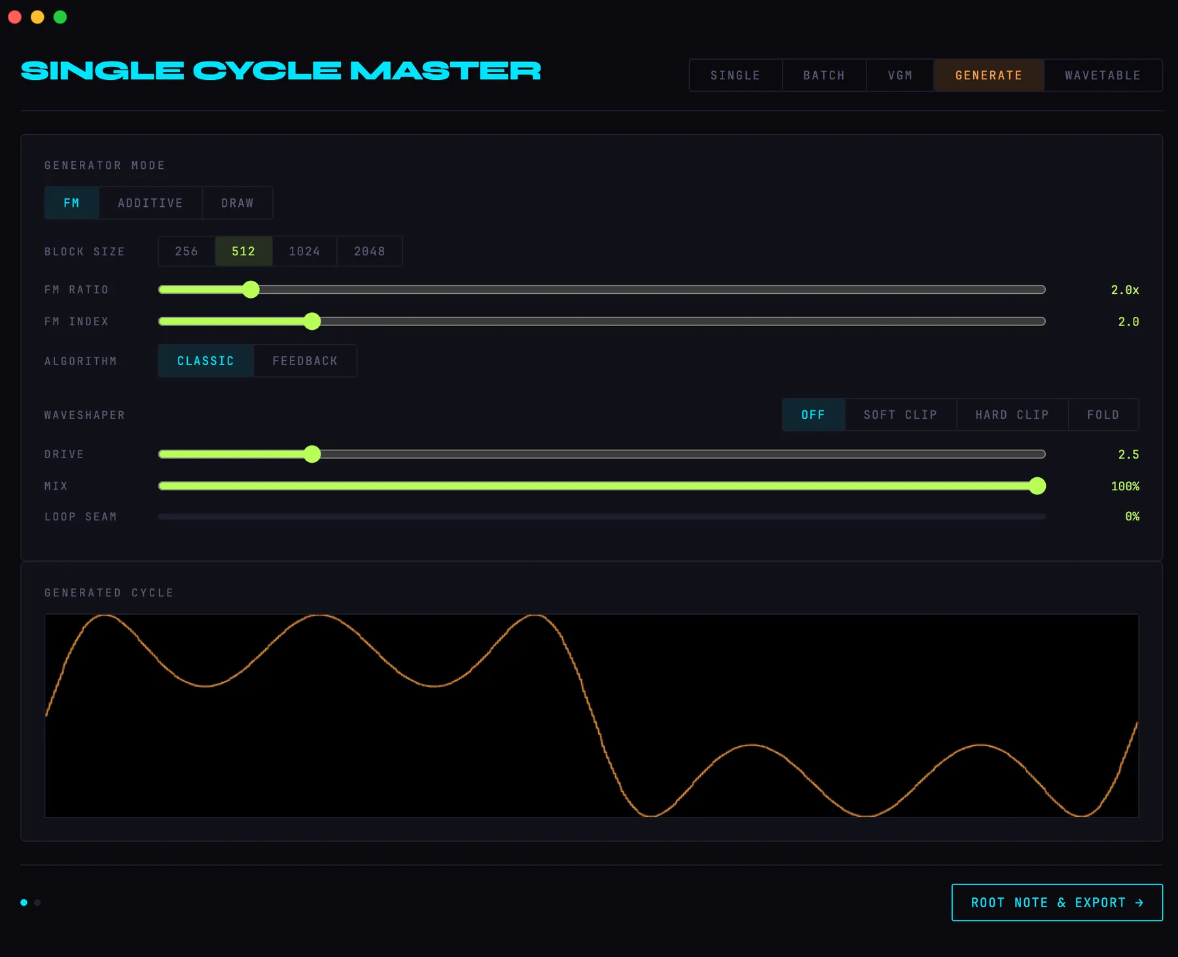Set block size to 512
The image size is (1178, 957).
[x=243, y=251]
